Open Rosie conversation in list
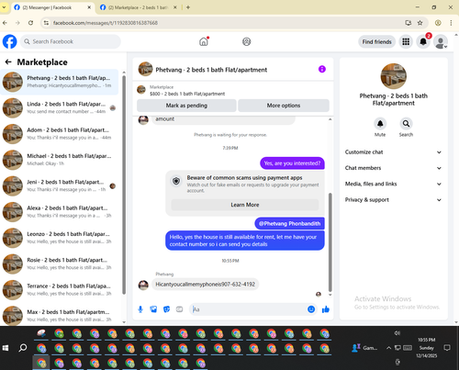 click(x=60, y=263)
